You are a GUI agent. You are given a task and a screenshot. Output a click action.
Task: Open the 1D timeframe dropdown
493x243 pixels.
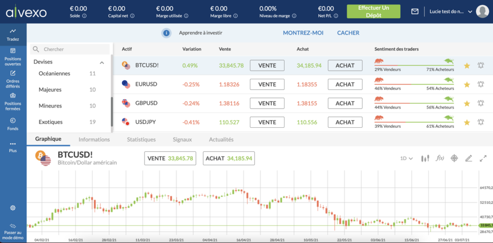pos(407,158)
